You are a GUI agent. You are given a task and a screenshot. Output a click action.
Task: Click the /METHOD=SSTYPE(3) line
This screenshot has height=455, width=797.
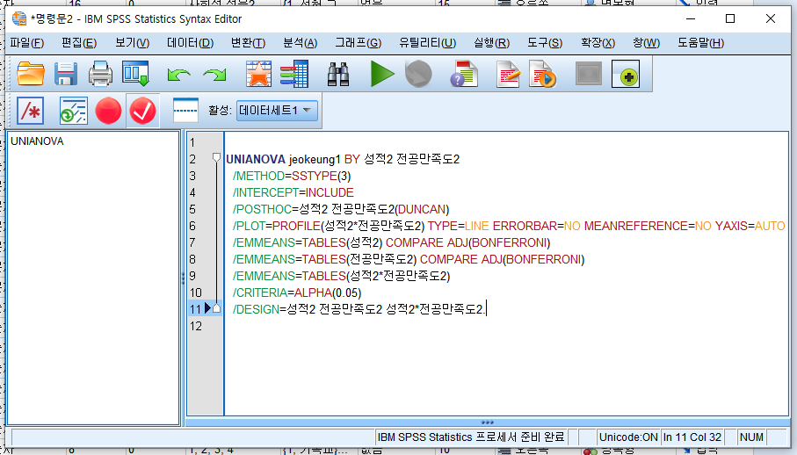292,176
